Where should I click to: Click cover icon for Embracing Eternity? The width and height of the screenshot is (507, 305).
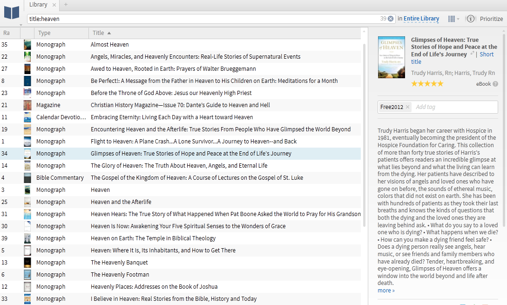pos(27,117)
